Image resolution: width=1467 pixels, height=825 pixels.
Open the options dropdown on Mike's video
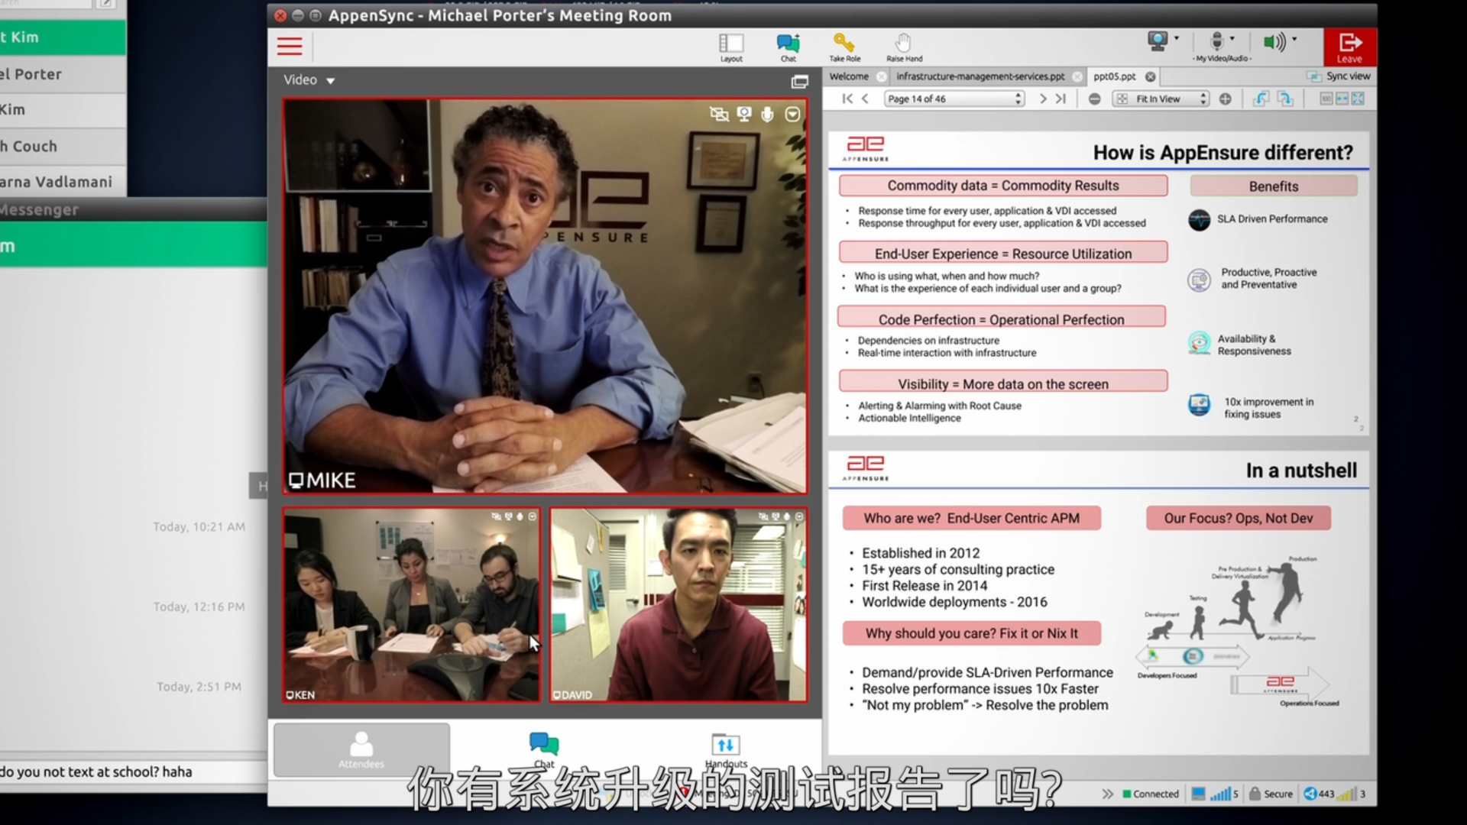(792, 114)
